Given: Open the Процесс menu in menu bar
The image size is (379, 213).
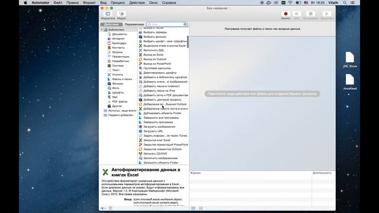Looking at the screenshot, I should [x=118, y=2].
